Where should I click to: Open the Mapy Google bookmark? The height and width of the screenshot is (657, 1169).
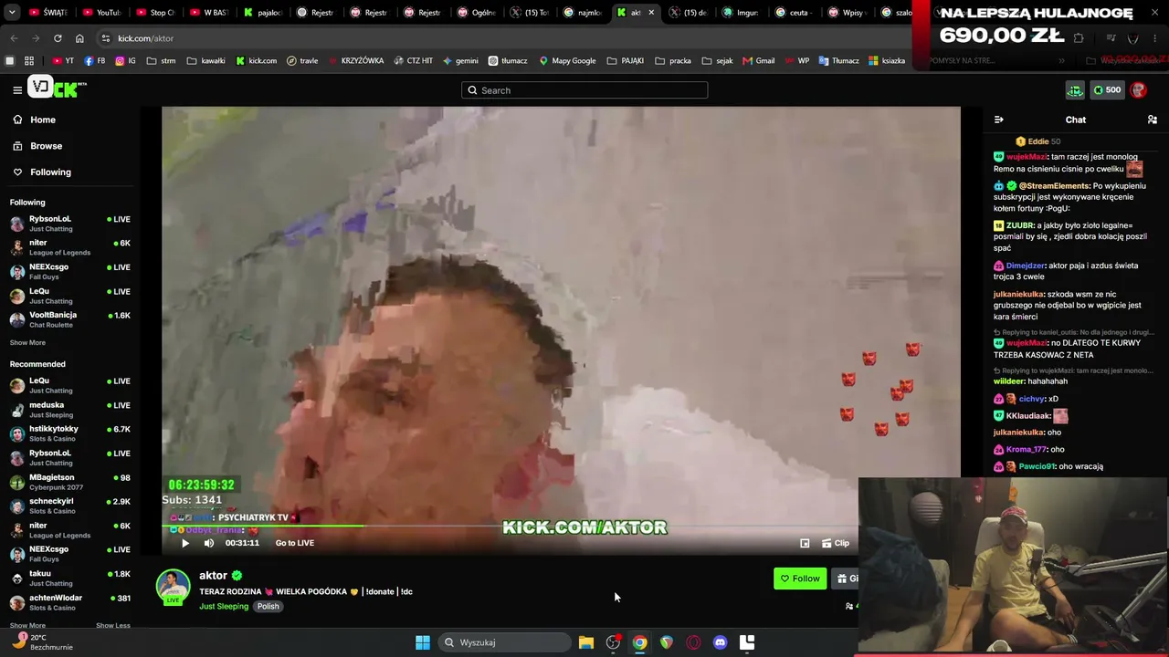tap(567, 61)
